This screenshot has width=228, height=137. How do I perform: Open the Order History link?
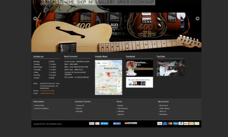pos(164,108)
